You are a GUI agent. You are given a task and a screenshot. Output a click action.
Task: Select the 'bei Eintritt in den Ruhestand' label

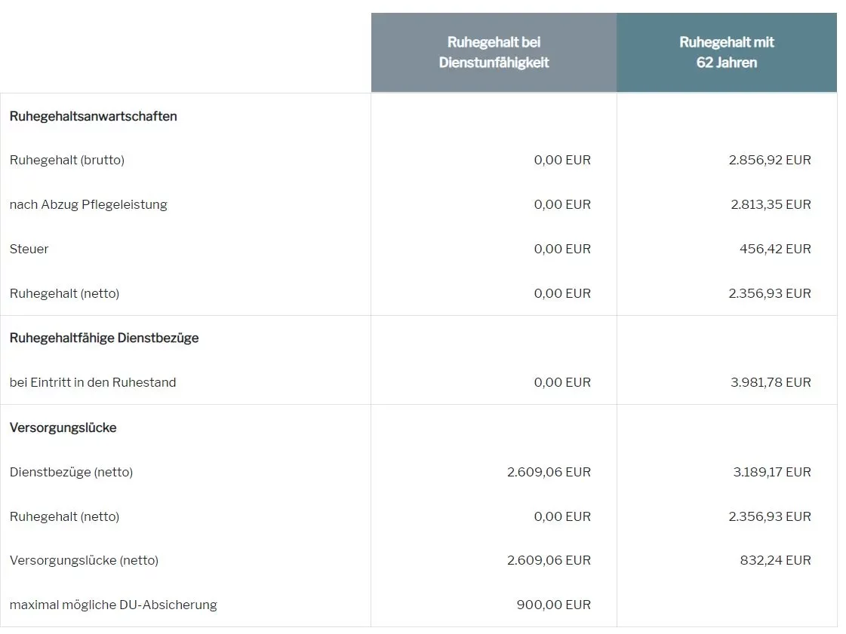click(x=93, y=382)
